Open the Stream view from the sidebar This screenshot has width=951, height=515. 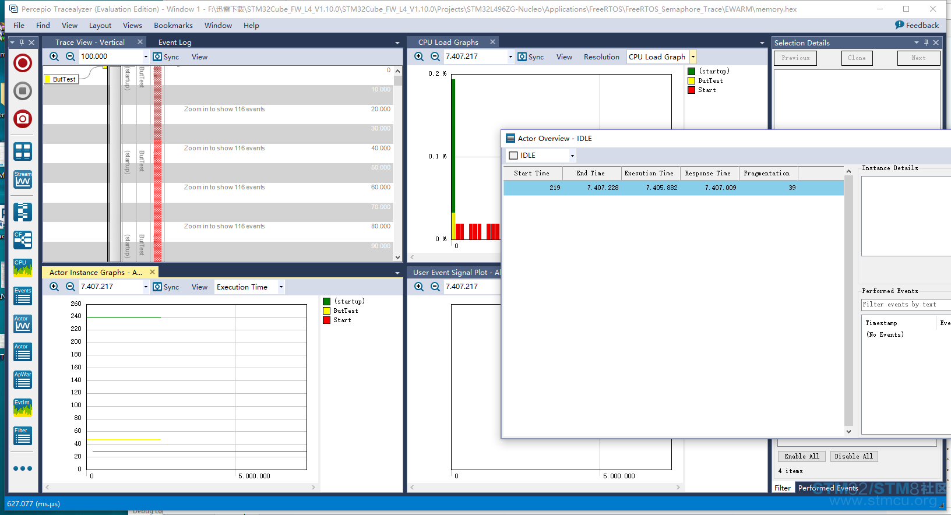(x=23, y=179)
